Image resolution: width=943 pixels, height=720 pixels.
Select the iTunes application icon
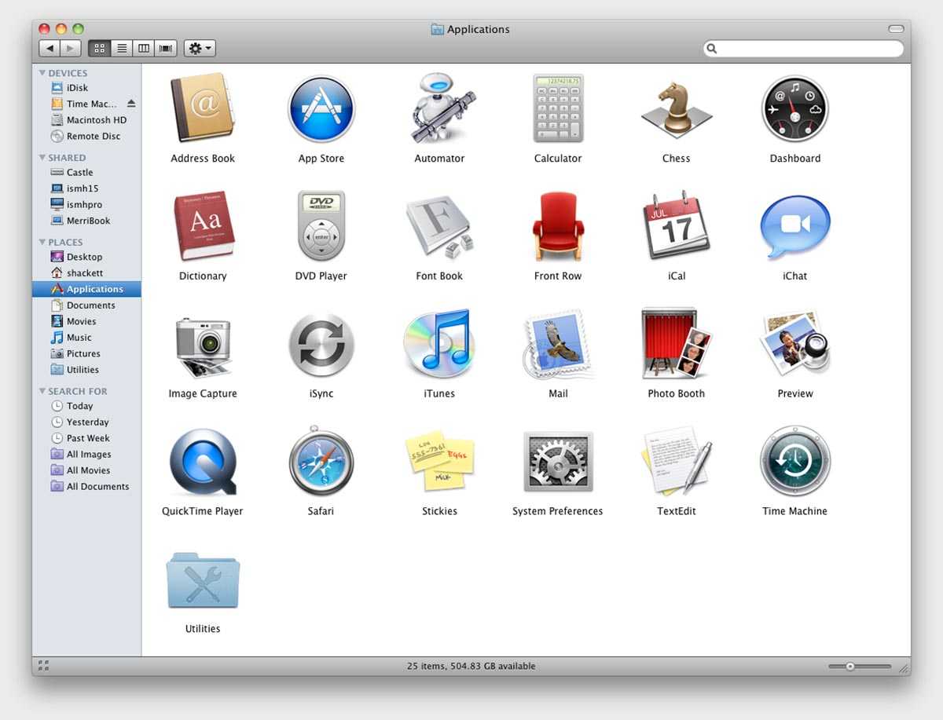(x=439, y=345)
